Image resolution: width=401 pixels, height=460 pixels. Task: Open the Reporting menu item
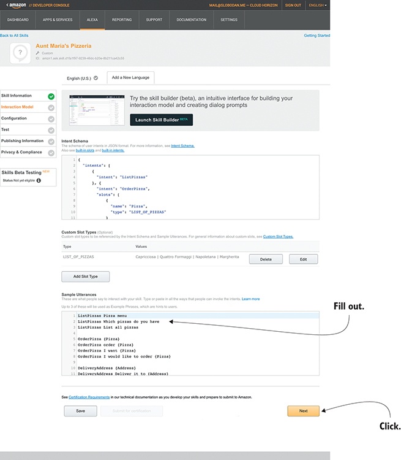click(122, 20)
